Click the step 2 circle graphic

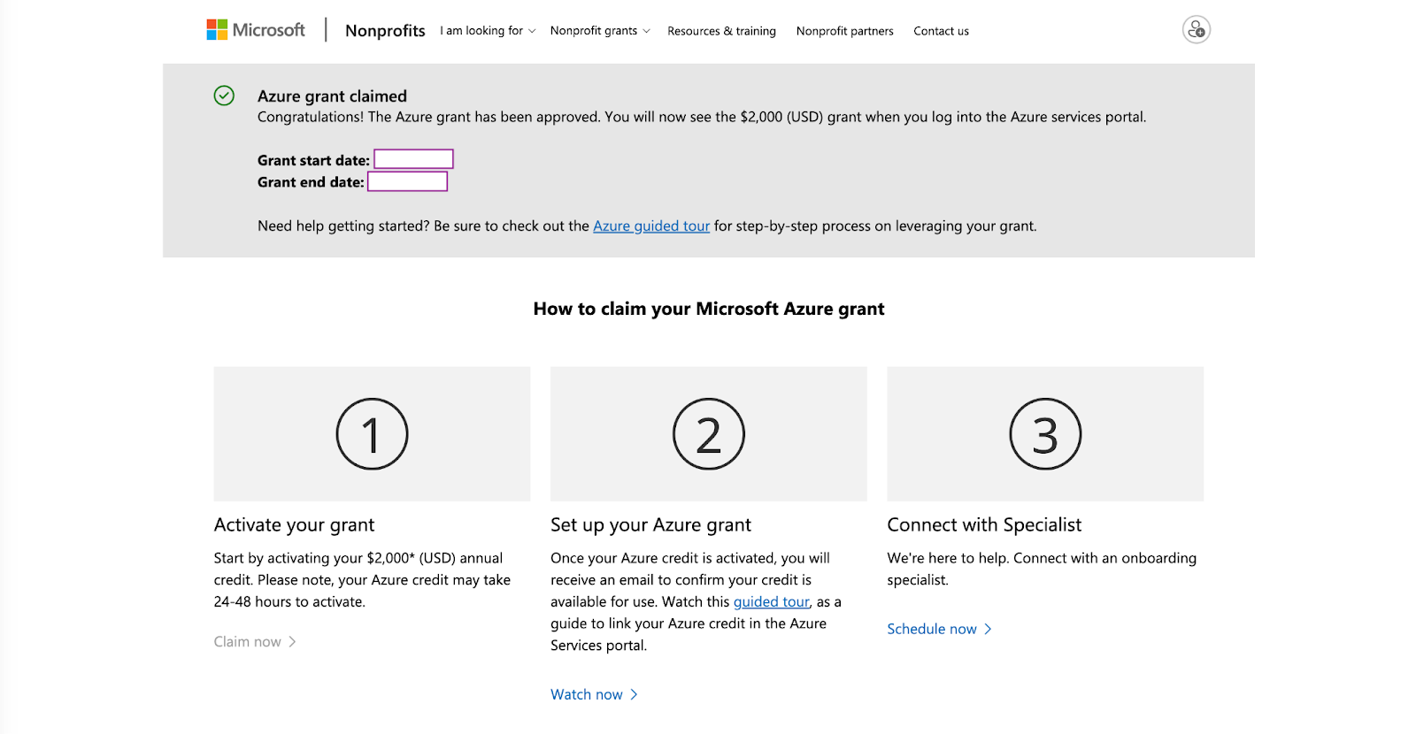[x=709, y=434]
